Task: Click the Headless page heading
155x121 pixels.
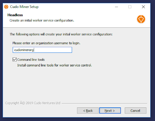Action: (15, 15)
